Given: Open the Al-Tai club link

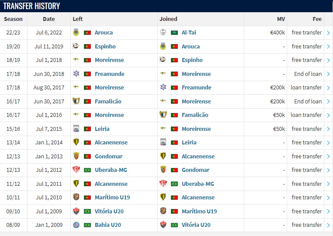Looking at the screenshot, I should [x=189, y=32].
